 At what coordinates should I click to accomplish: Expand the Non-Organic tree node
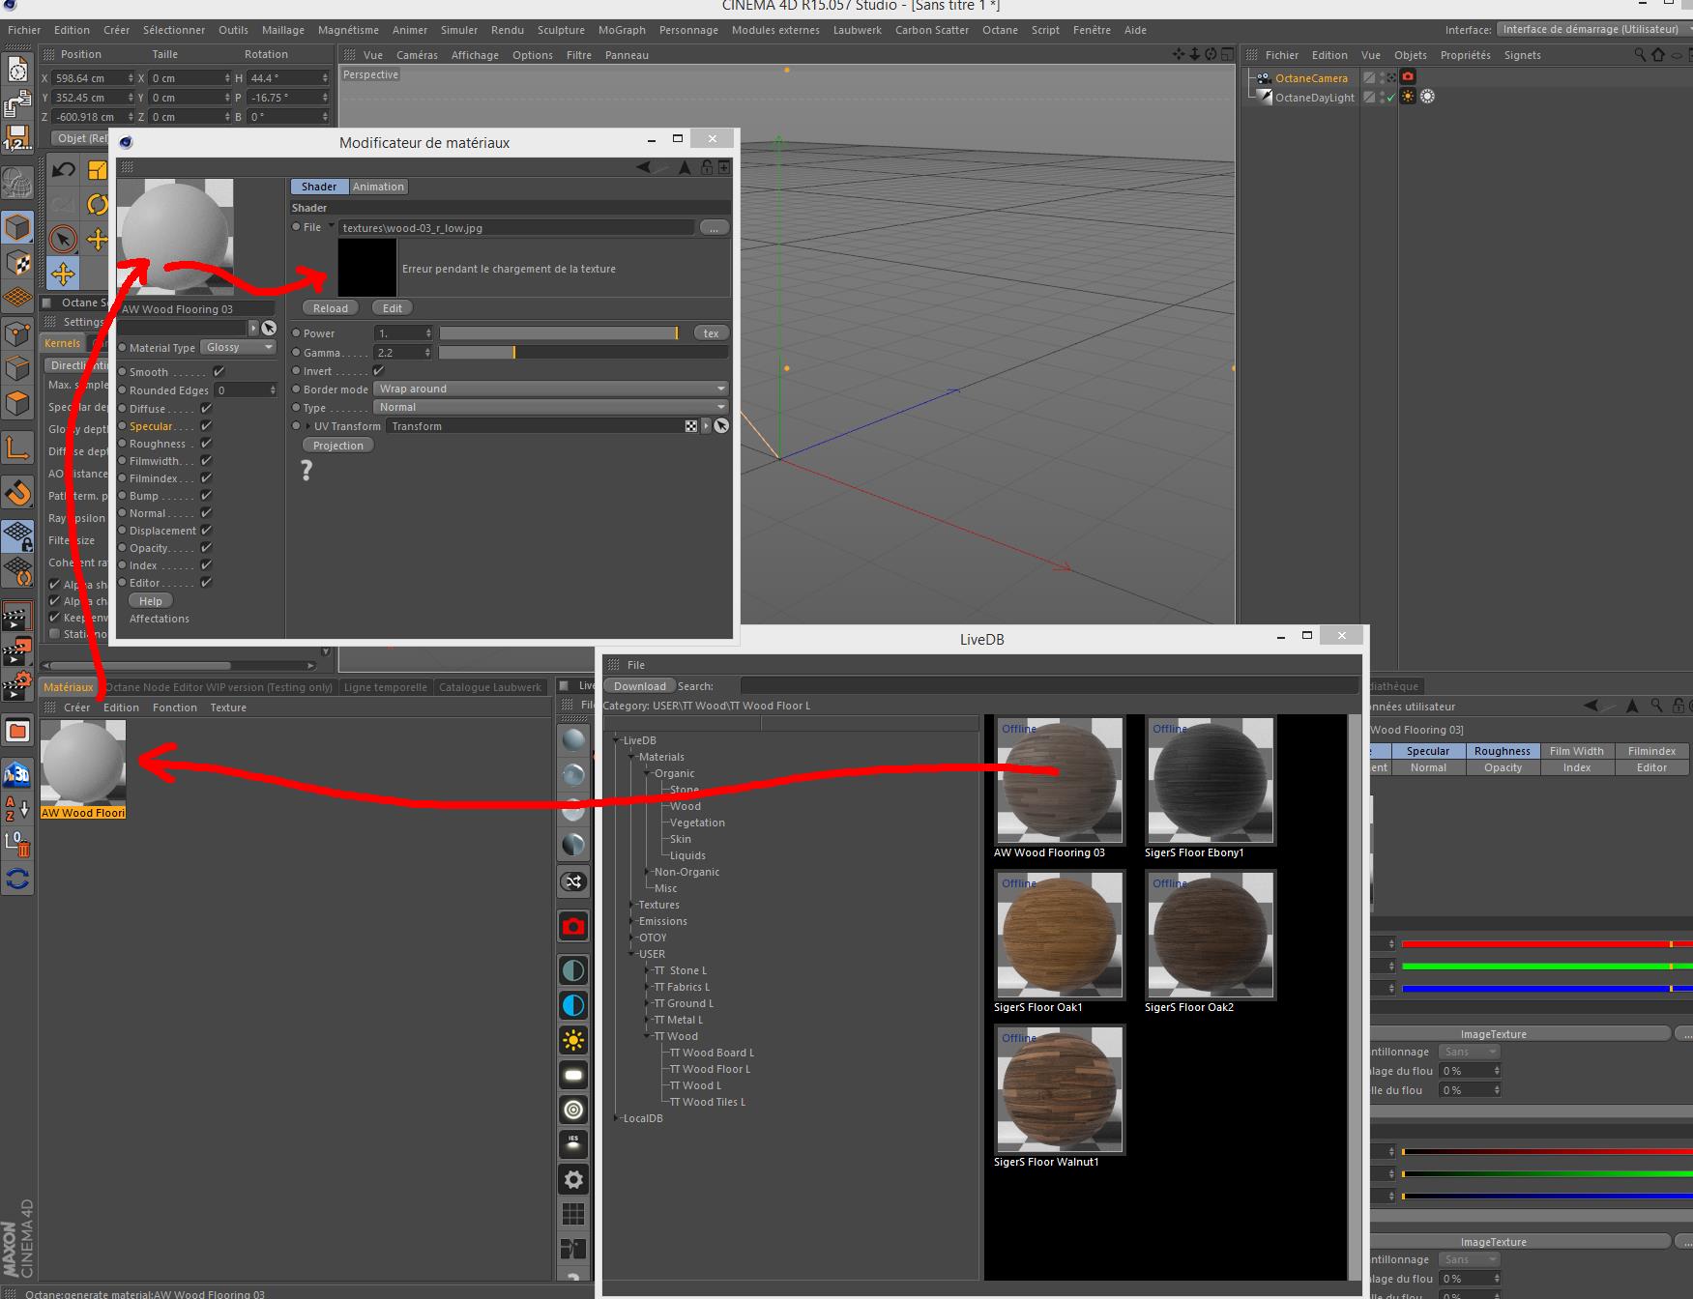(647, 872)
